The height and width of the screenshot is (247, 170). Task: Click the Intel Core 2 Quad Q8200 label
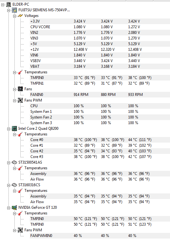point(39,129)
